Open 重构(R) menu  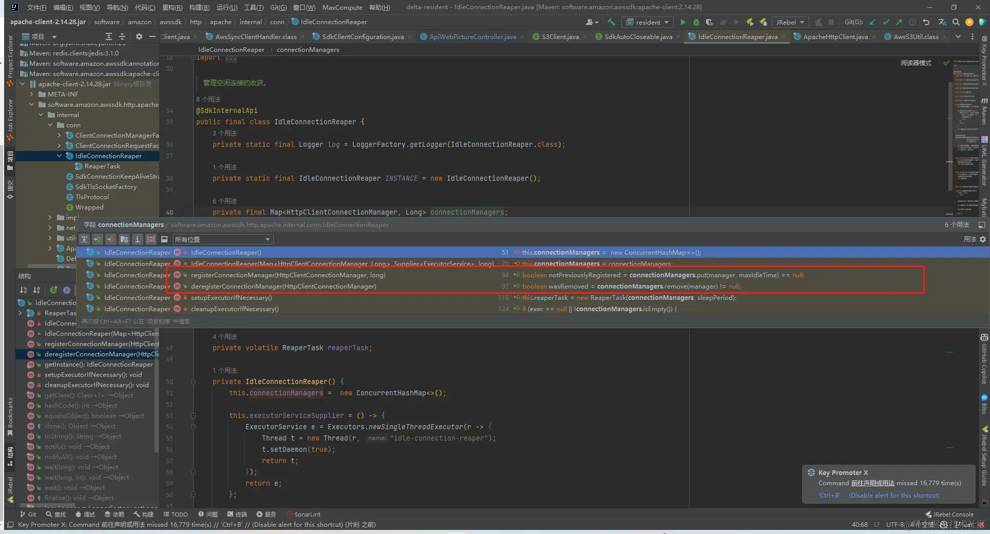pyautogui.click(x=172, y=7)
